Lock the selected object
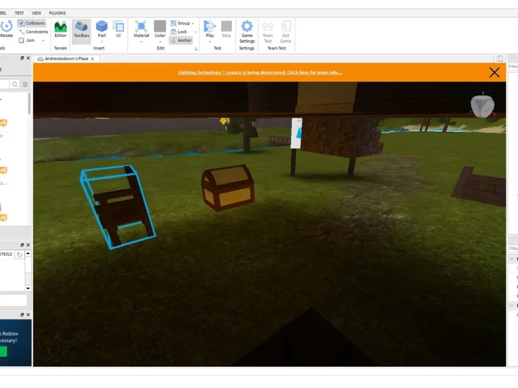Viewport: 518px width, 388px height. (x=179, y=32)
